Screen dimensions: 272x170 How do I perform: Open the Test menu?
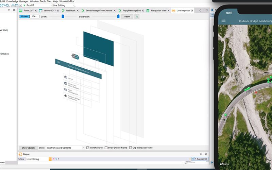coord(49,1)
